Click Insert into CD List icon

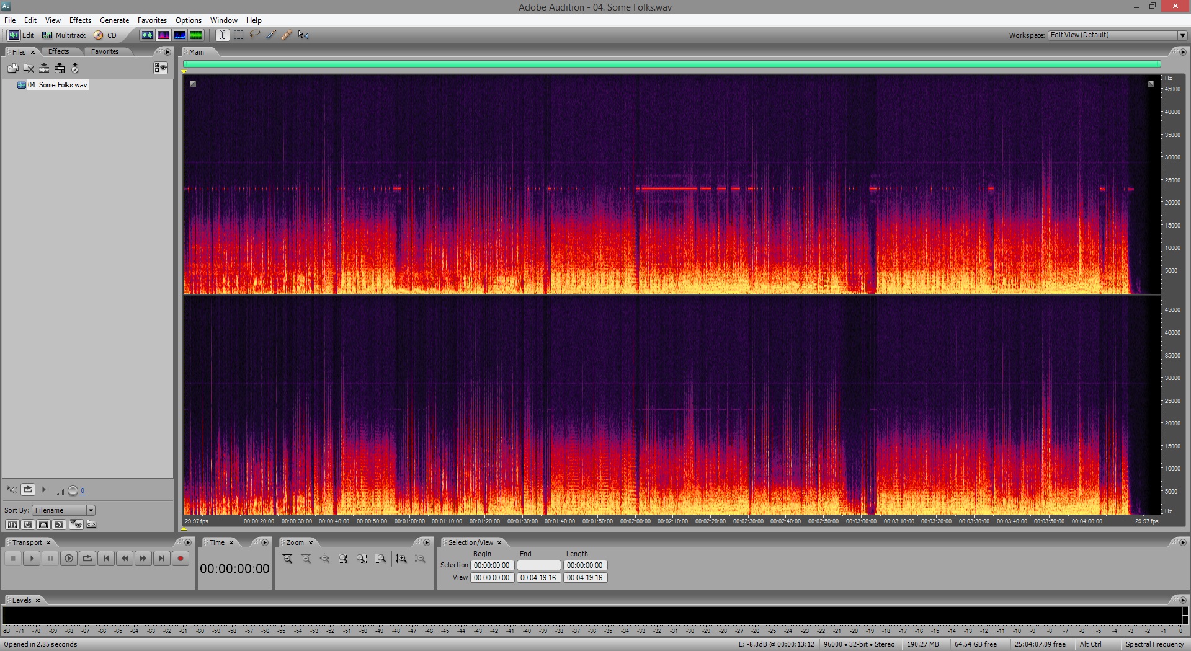75,68
